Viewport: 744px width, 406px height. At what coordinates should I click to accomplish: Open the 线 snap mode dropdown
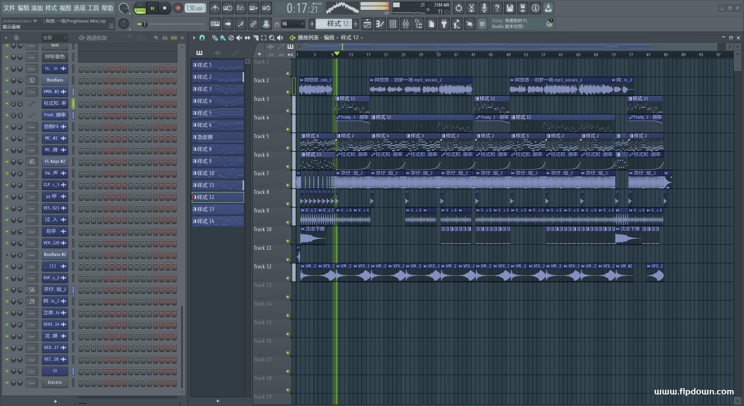(x=293, y=24)
